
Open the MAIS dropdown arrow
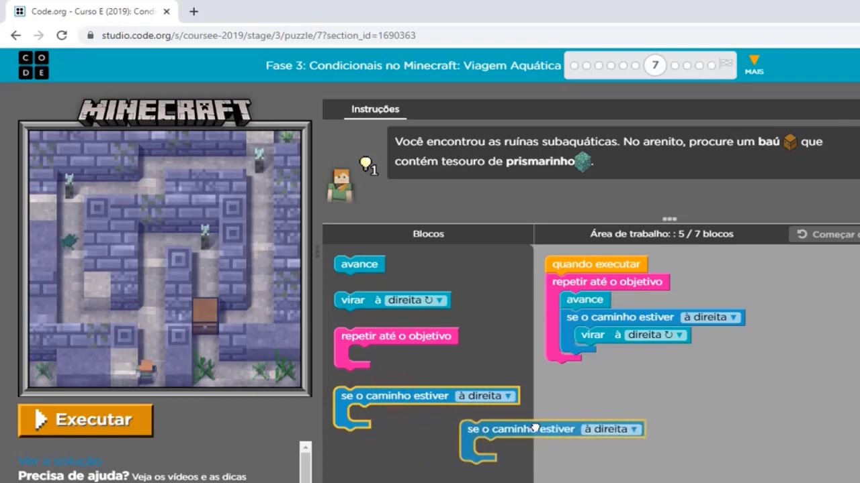[x=754, y=61]
